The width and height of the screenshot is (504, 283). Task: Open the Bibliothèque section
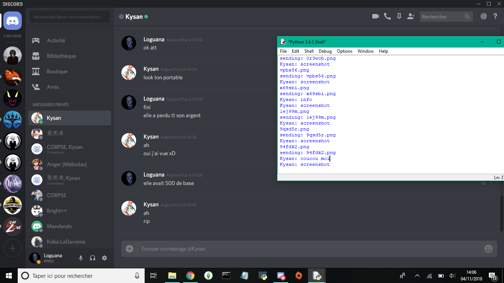click(70, 56)
